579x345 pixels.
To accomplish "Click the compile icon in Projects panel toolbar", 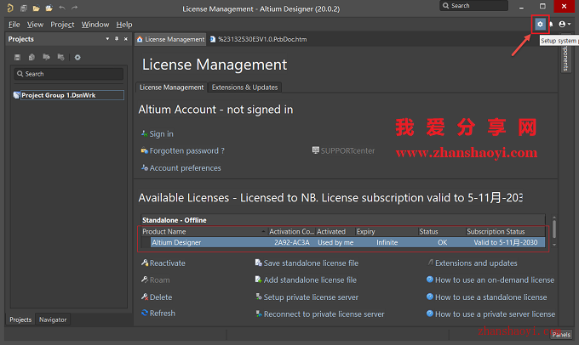I will coord(32,57).
